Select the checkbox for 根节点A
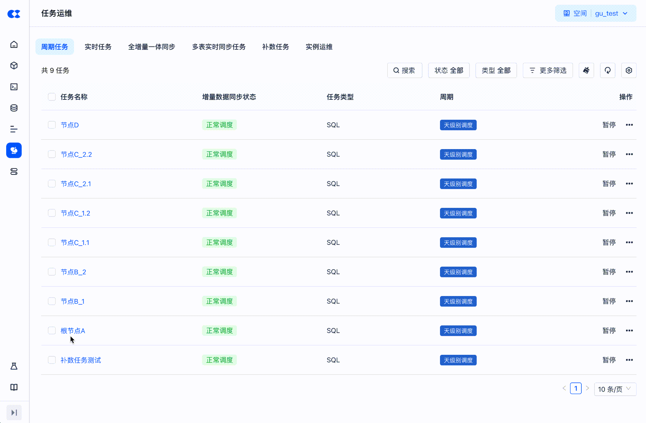 click(52, 330)
